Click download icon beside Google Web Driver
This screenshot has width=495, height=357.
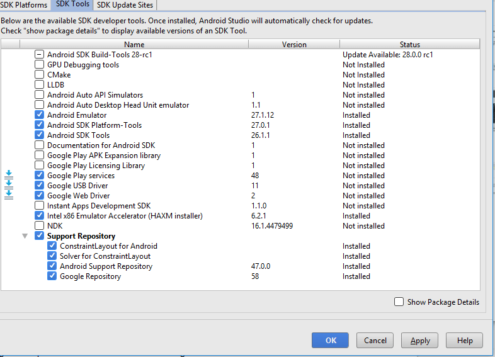pos(9,195)
